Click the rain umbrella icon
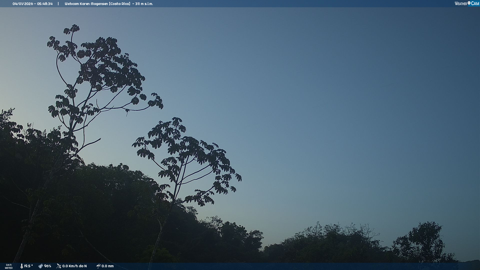Image resolution: width=480 pixels, height=270 pixels. [98, 266]
